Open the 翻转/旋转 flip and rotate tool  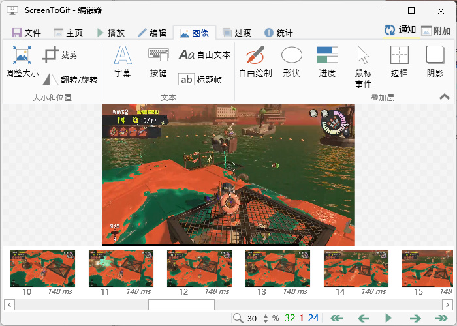(x=70, y=80)
